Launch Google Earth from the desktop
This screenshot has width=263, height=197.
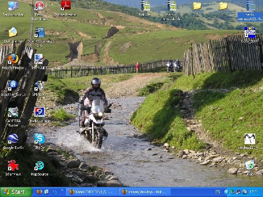click(x=13, y=139)
